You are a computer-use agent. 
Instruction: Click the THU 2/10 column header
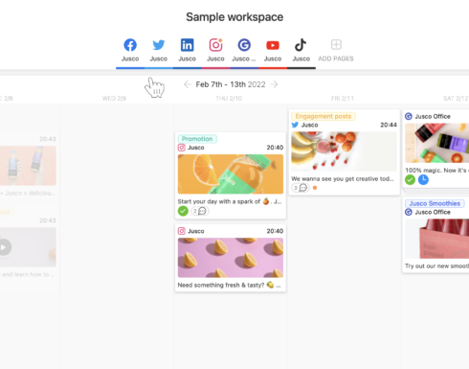point(229,99)
